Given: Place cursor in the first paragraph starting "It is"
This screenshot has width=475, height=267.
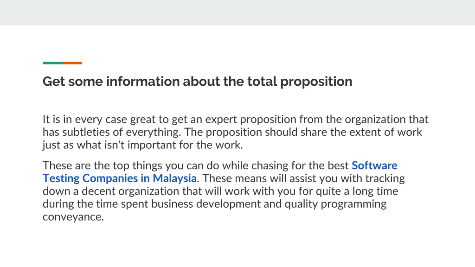Looking at the screenshot, I should coord(235,132).
